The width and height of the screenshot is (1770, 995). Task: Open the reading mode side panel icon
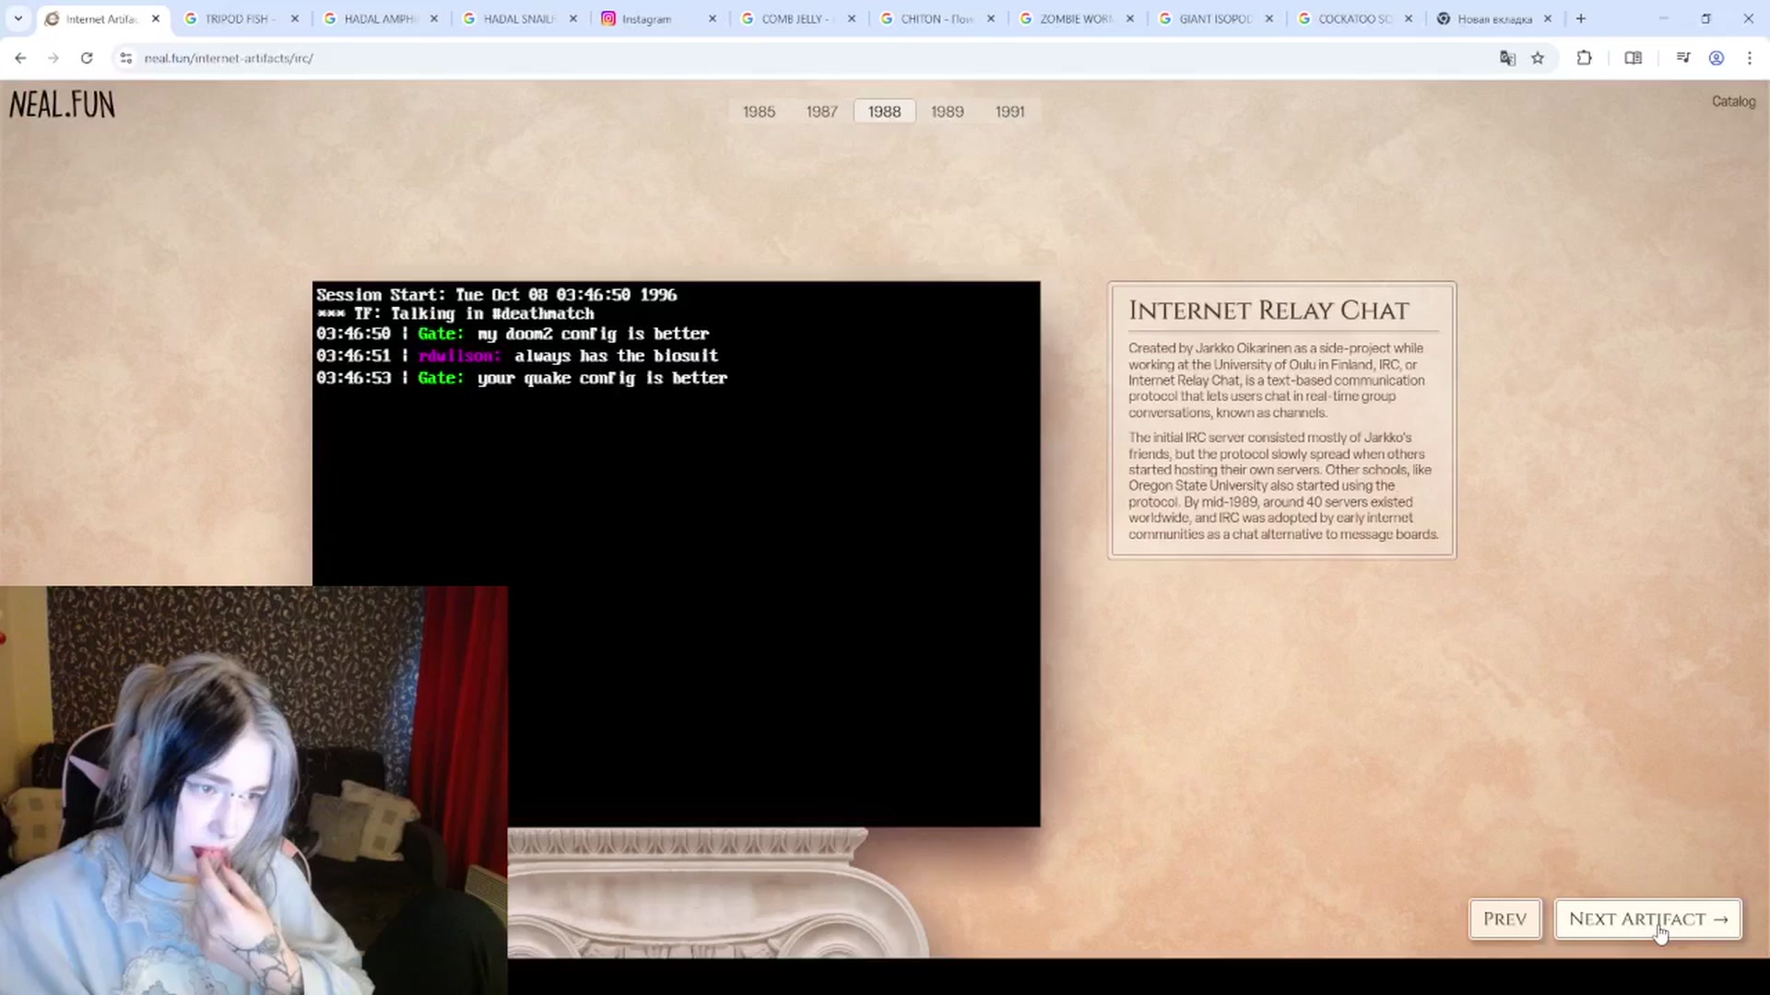pos(1633,58)
